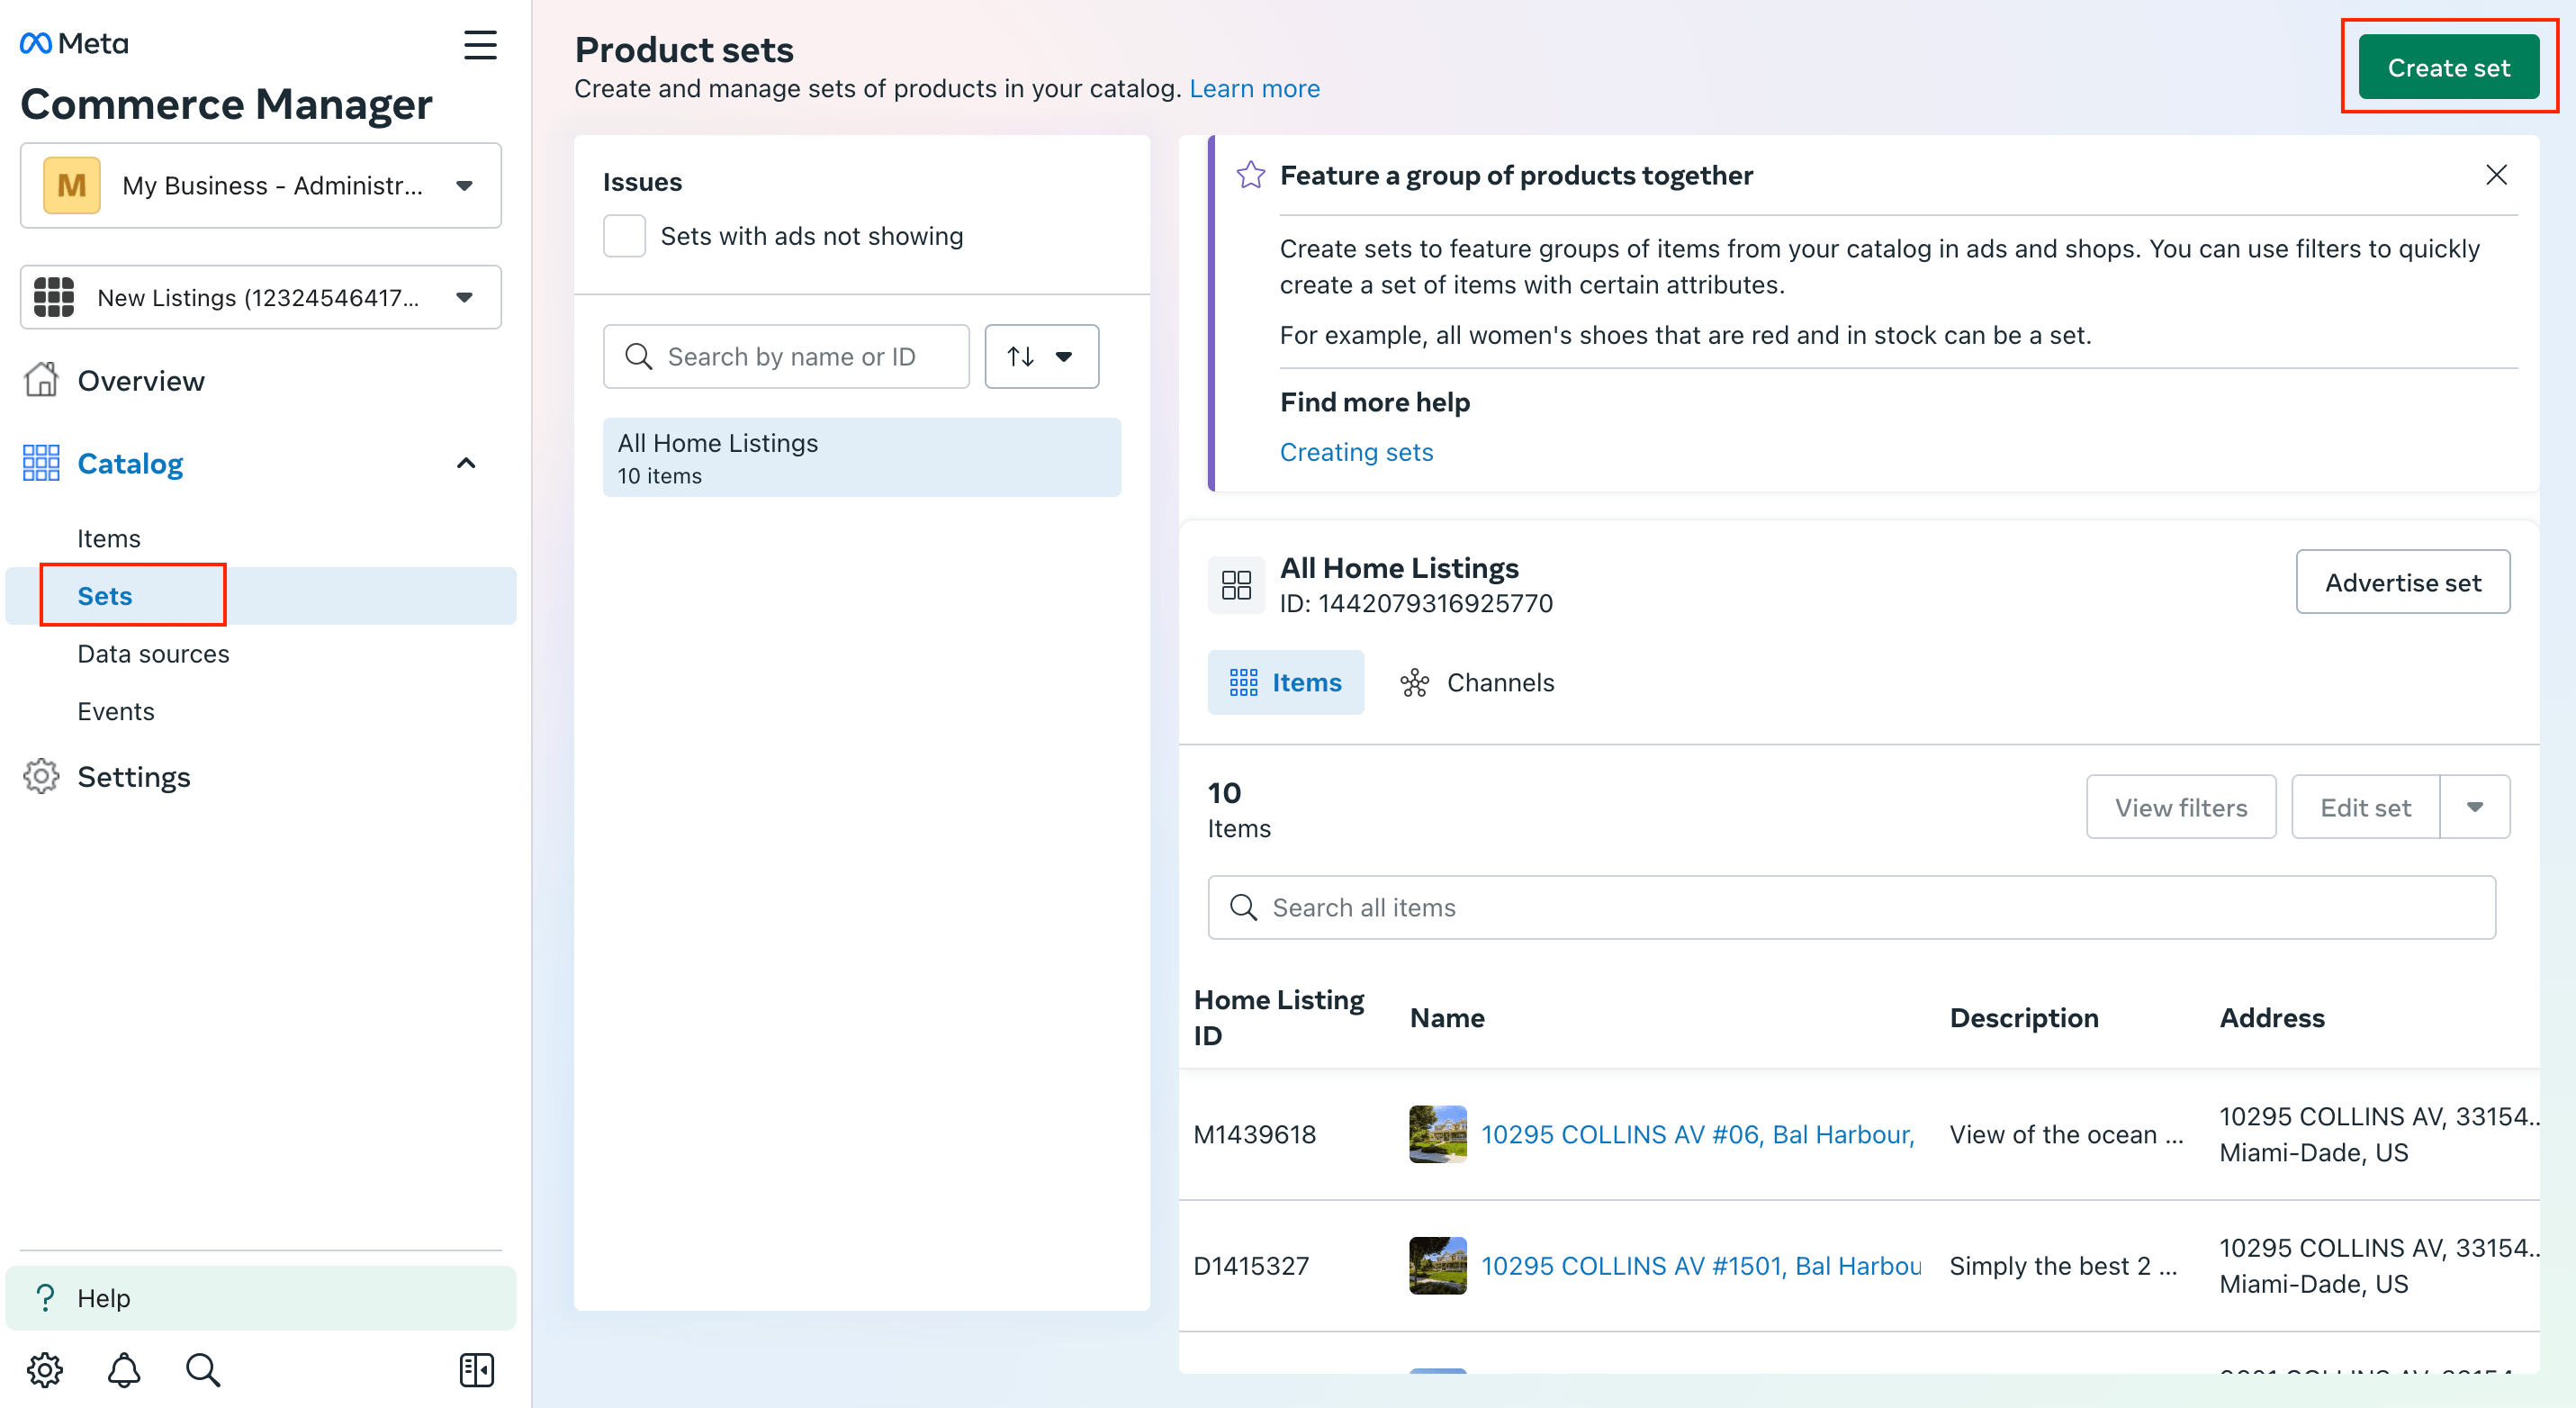Click the bottom settings gear icon
This screenshot has width=2576, height=1408.
pyautogui.click(x=45, y=1369)
